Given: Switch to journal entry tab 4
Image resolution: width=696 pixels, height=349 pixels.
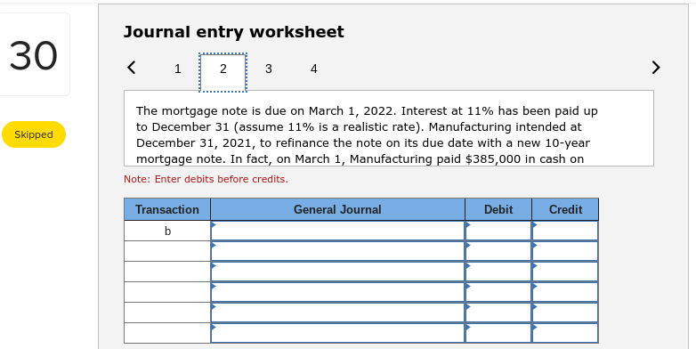Looking at the screenshot, I should pos(314,69).
